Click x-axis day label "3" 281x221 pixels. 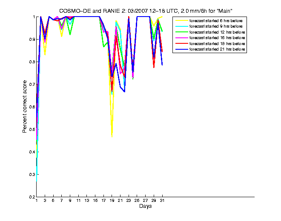[45, 201]
